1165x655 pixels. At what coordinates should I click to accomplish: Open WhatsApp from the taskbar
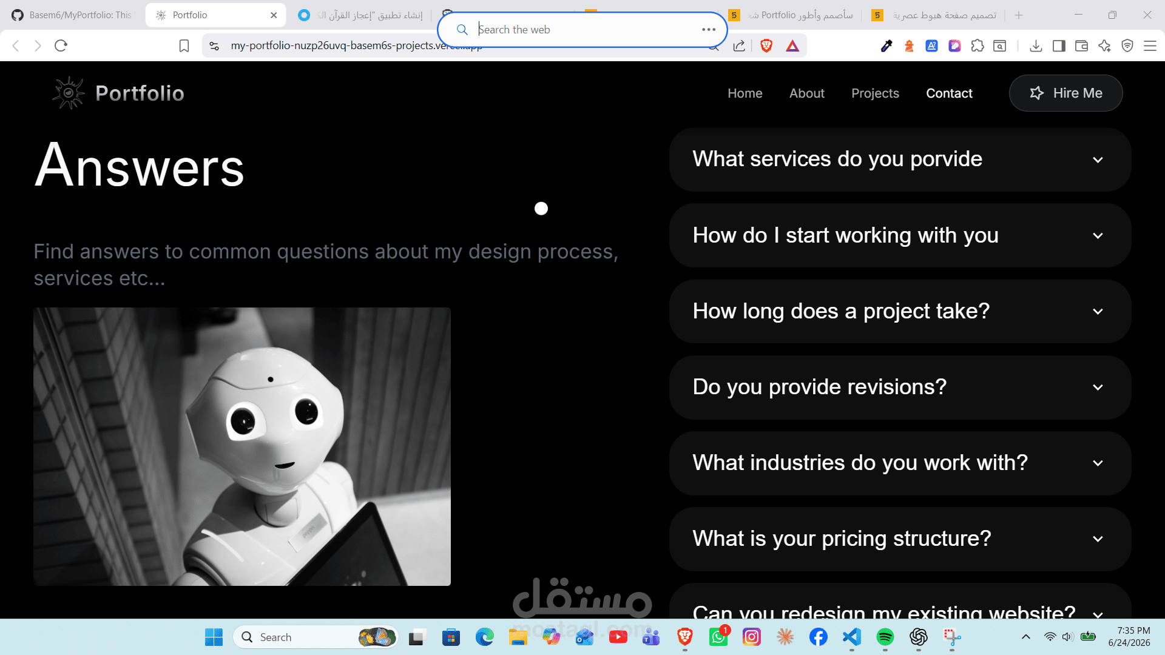(718, 637)
